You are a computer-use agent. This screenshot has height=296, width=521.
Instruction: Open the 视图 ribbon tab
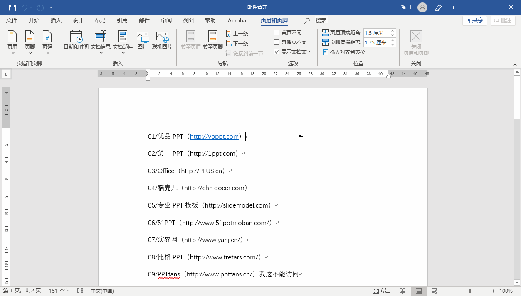click(x=188, y=20)
